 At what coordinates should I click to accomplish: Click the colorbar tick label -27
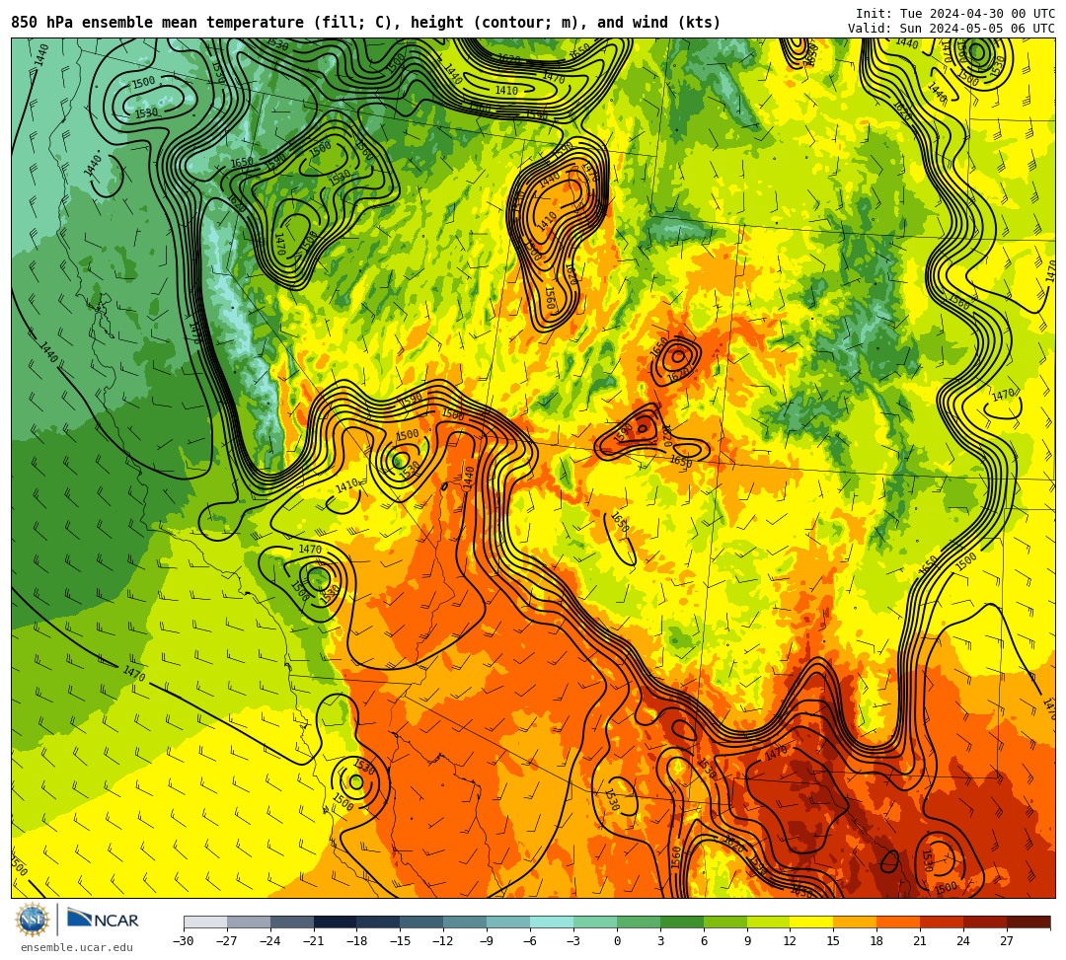(227, 941)
